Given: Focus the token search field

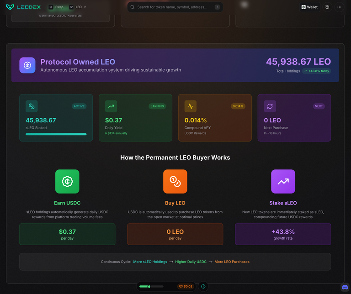Looking at the screenshot, I should (x=175, y=7).
